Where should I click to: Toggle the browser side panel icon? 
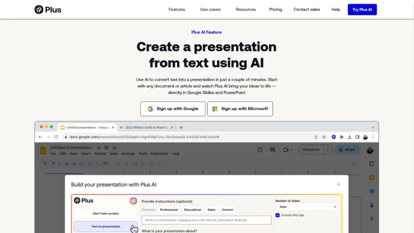357,137
